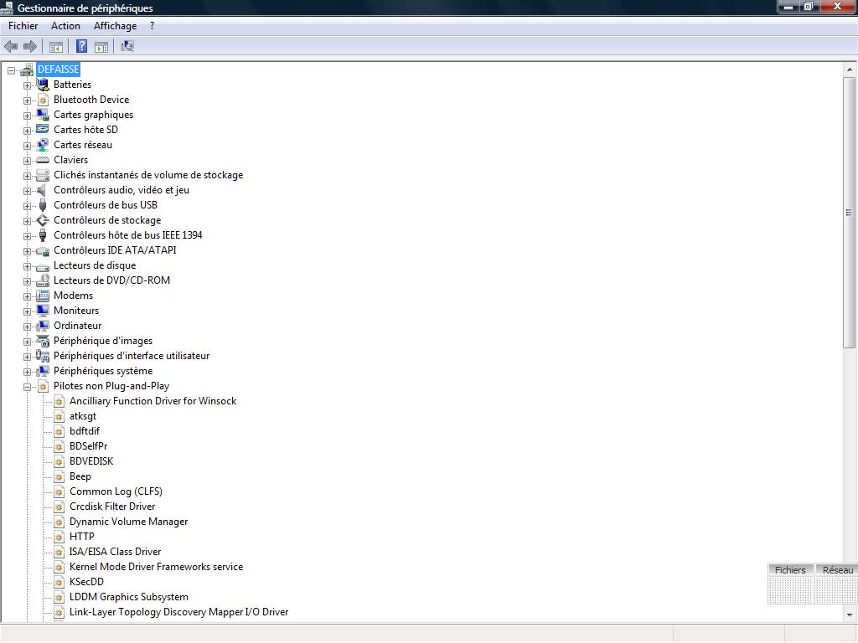
Task: Select Link-Layer Topology Discovery Mapper I/O Driver
Action: point(178,612)
